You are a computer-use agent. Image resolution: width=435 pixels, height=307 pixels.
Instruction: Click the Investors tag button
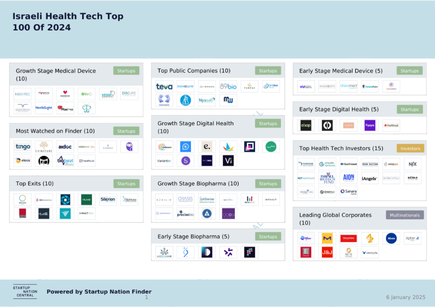pos(410,148)
